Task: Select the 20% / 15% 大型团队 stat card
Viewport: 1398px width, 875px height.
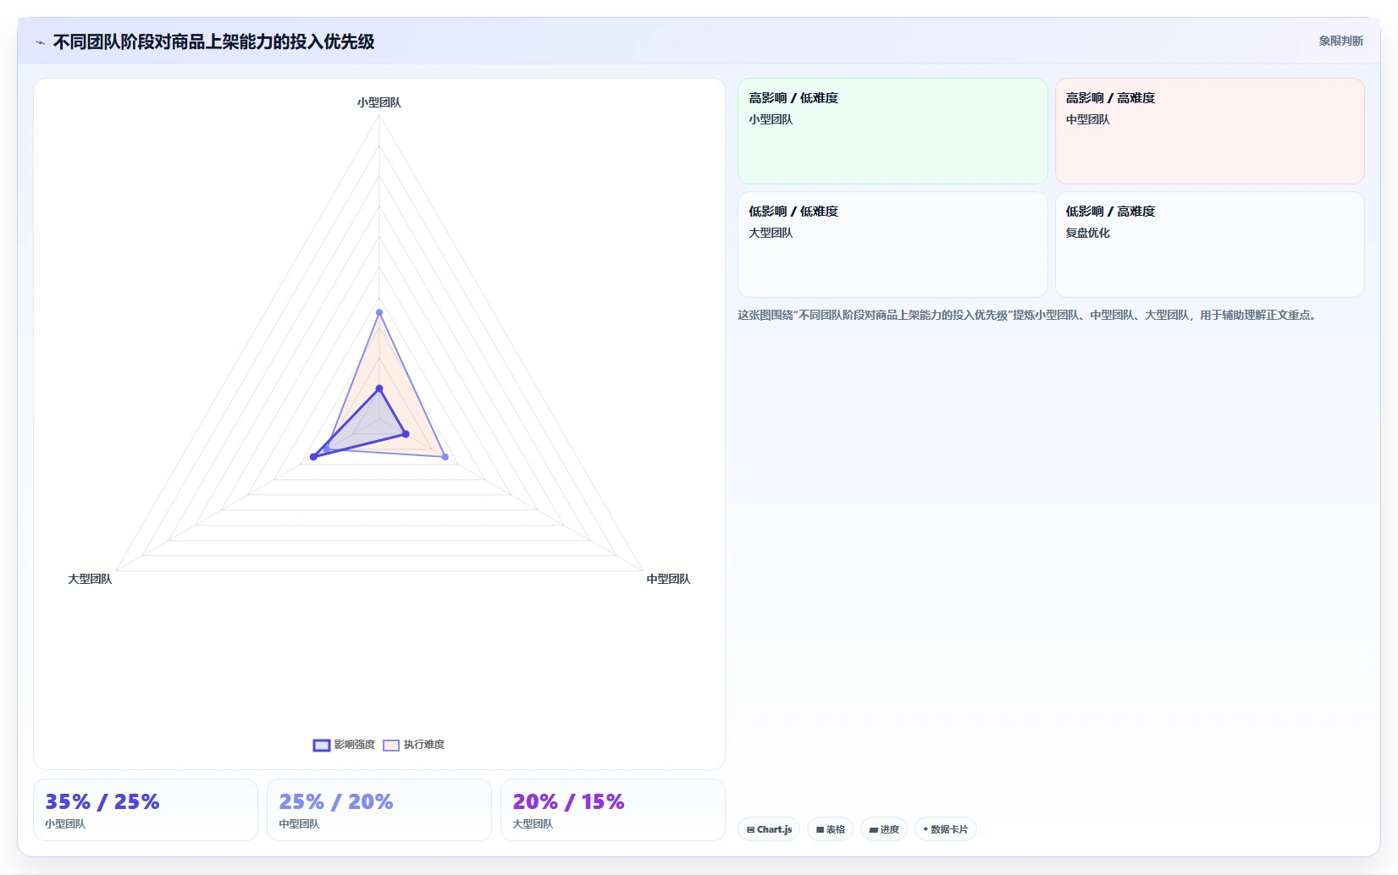Action: (613, 810)
